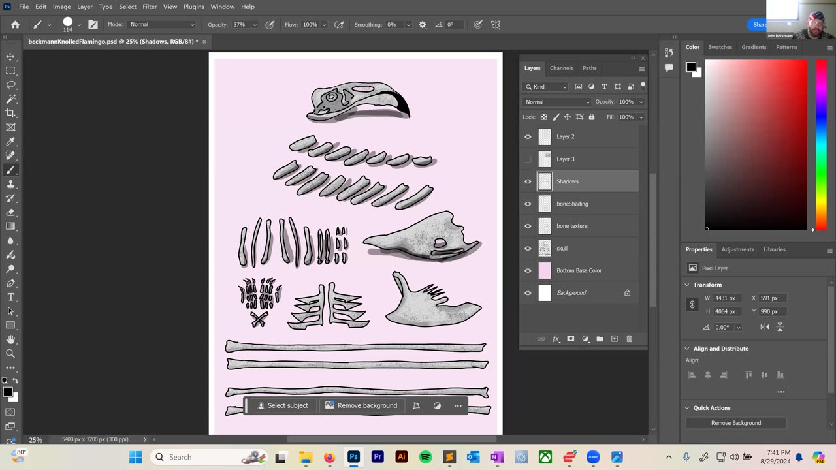Click the Home icon in options bar

coord(15,25)
